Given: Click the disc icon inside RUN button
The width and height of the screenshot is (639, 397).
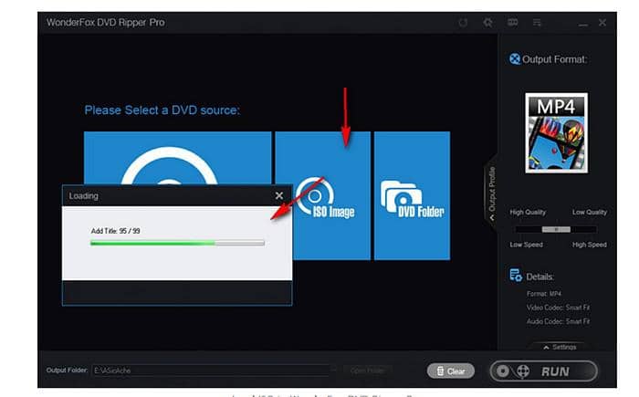Looking at the screenshot, I should click(x=503, y=371).
